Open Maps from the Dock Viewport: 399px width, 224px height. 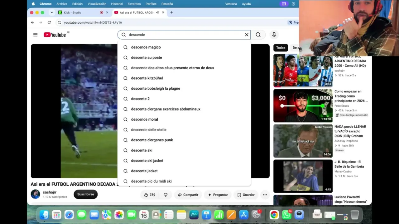tap(106, 215)
